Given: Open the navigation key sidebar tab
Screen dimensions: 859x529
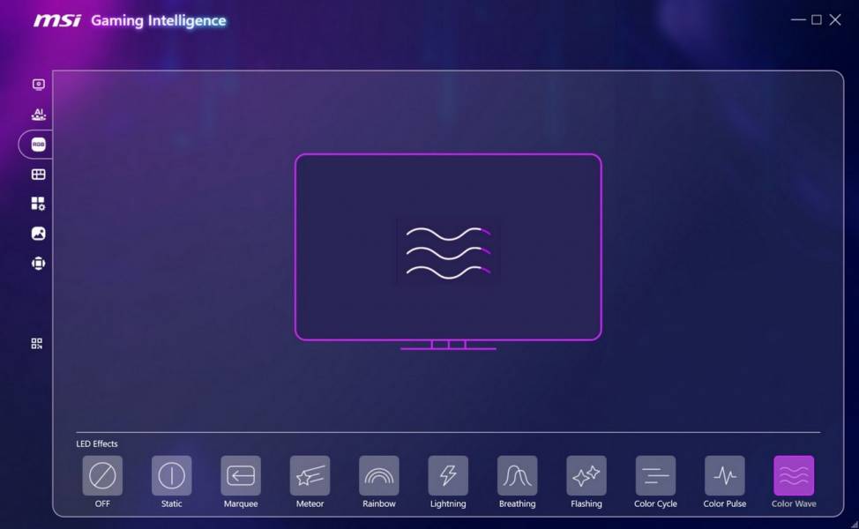Looking at the screenshot, I should coord(38,264).
